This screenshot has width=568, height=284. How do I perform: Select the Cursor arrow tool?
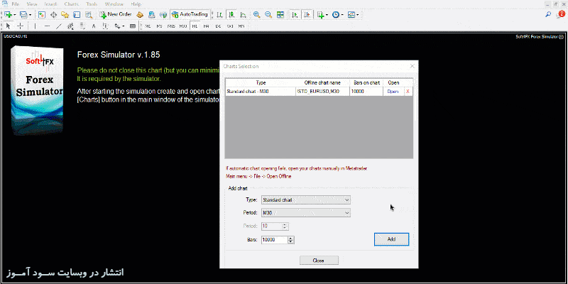9,26
